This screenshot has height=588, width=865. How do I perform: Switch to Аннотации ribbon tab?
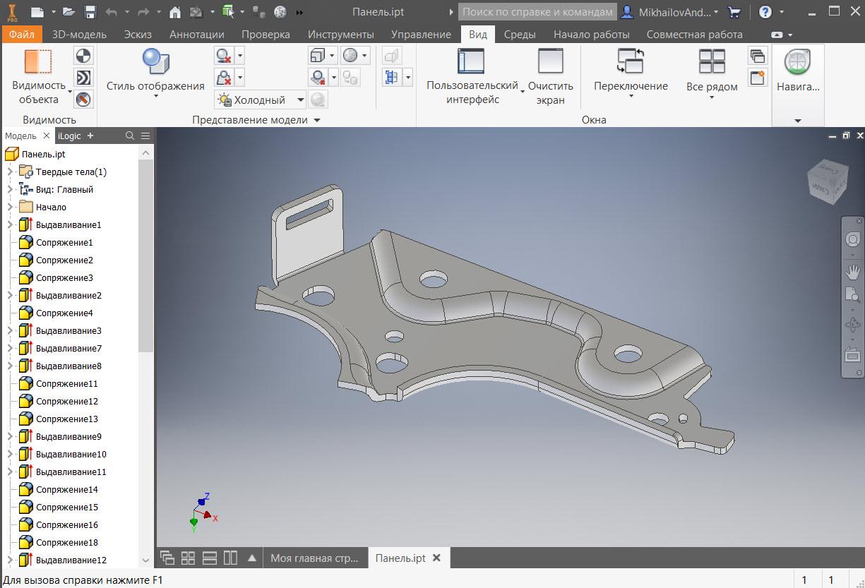coord(197,34)
